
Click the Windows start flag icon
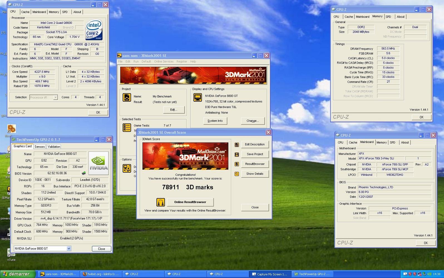pyautogui.click(x=5, y=274)
